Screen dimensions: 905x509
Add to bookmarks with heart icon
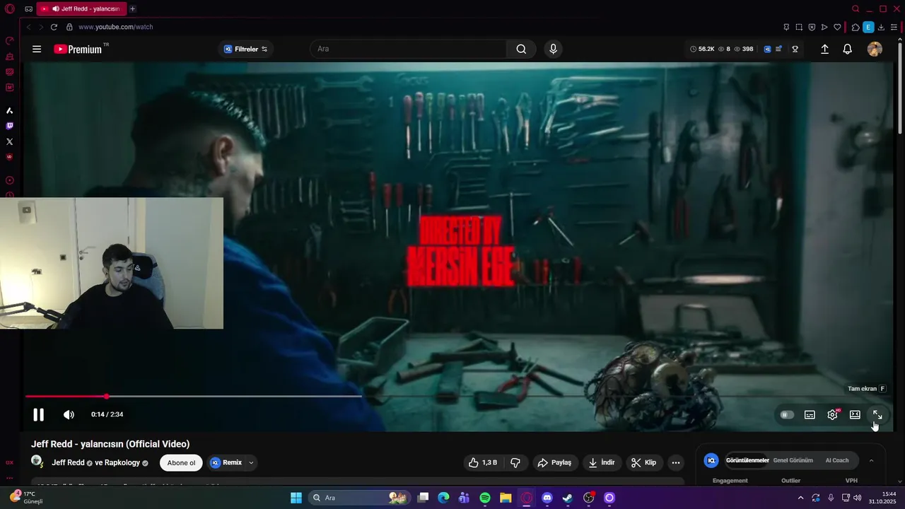click(x=837, y=27)
